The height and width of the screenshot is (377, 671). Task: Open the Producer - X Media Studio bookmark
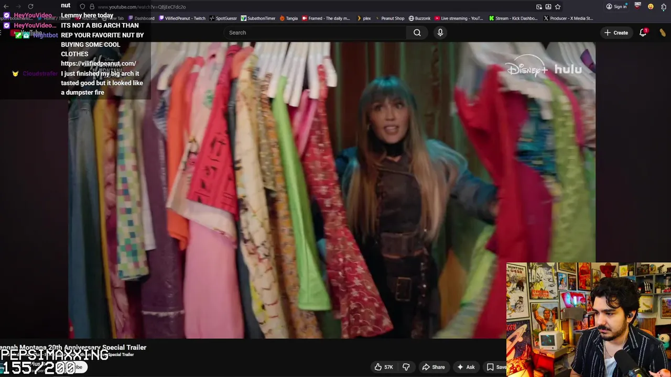pyautogui.click(x=568, y=18)
